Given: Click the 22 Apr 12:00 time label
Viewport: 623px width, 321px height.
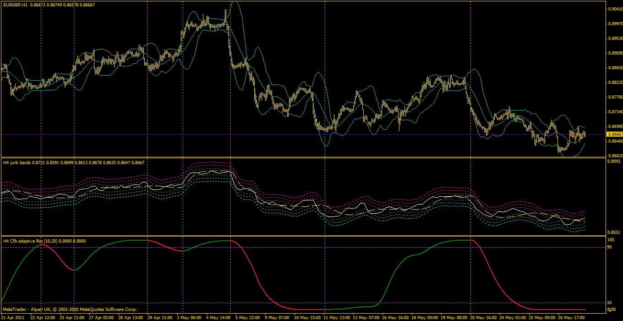Looking at the screenshot, I should click(x=43, y=317).
